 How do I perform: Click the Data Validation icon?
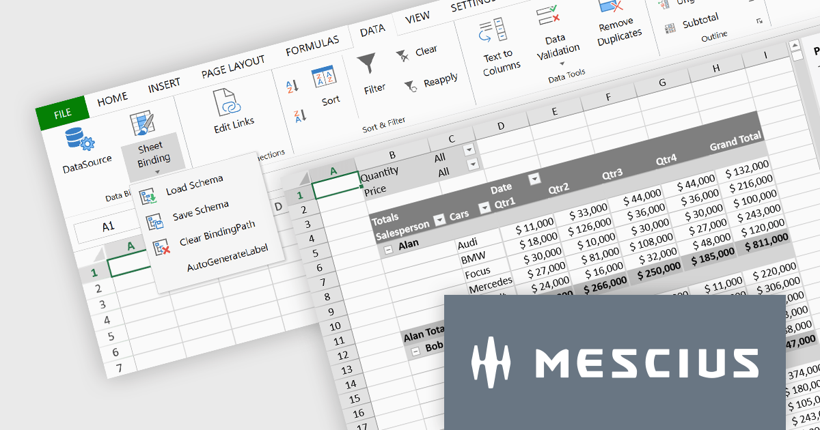click(x=549, y=15)
